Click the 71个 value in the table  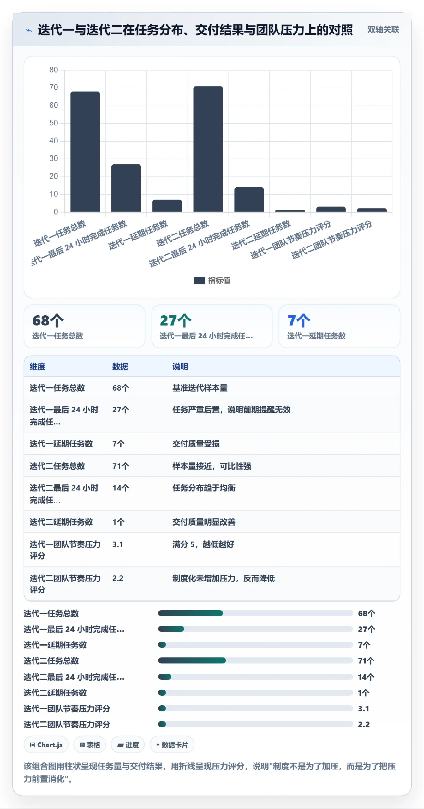(x=121, y=466)
